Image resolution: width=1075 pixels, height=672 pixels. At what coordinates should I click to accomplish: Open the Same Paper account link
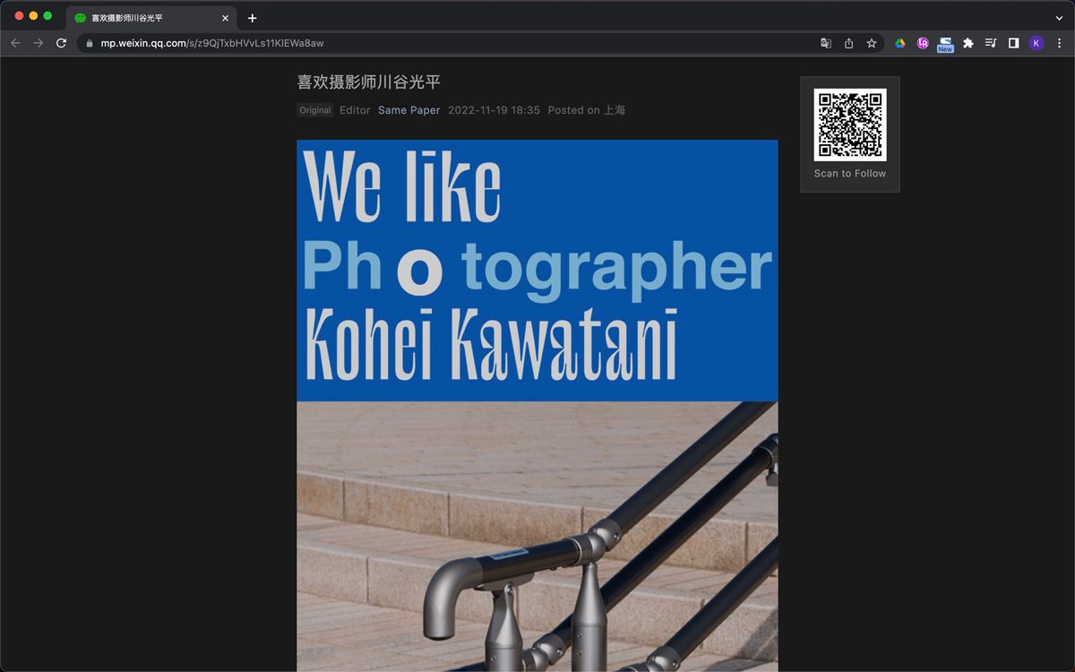pyautogui.click(x=408, y=110)
